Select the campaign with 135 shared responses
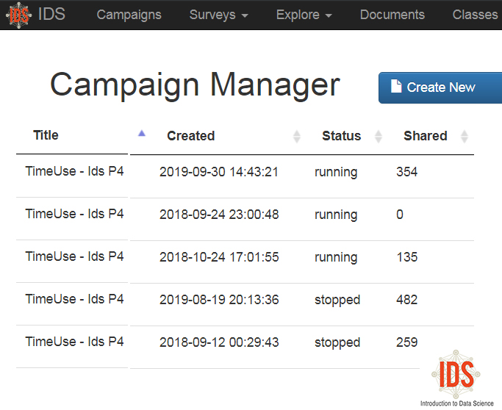Viewport: 502px width, 410px height. (x=406, y=257)
